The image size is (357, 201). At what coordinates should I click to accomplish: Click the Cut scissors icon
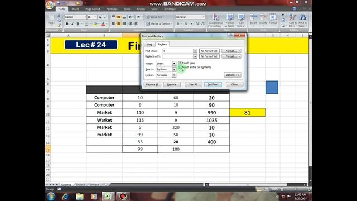tap(59, 16)
